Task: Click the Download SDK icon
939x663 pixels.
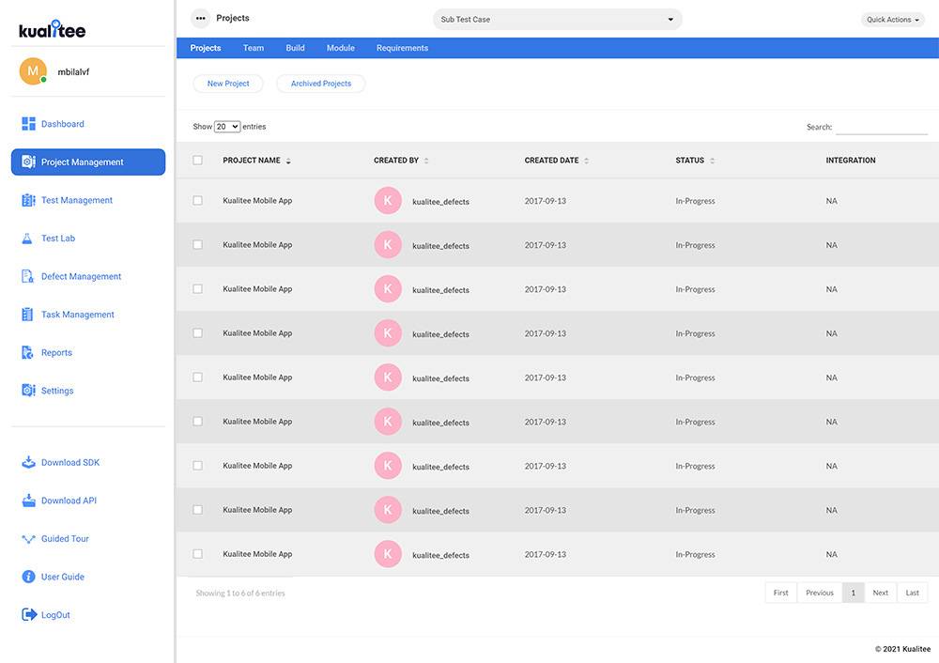Action: tap(28, 462)
